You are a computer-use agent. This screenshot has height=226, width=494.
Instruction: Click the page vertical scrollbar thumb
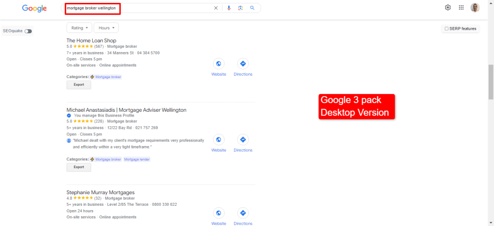tap(491, 82)
